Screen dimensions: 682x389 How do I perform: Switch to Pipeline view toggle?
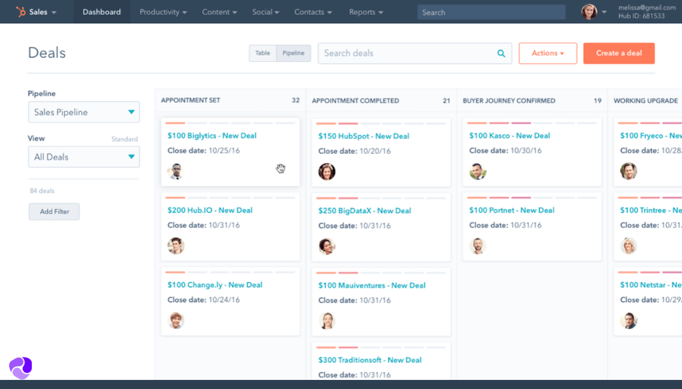pyautogui.click(x=294, y=53)
